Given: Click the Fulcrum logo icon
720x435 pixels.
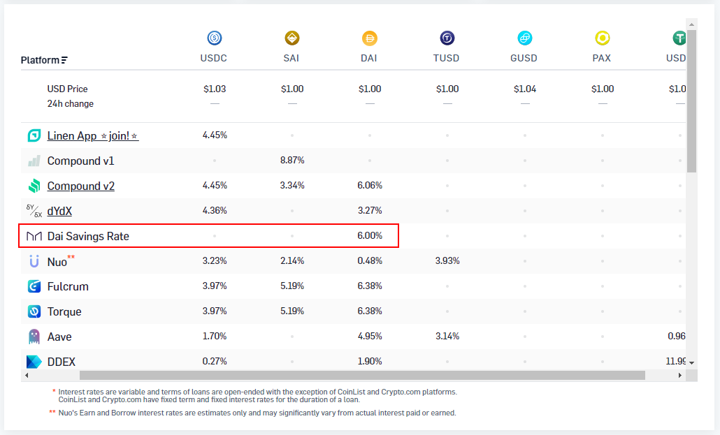Looking at the screenshot, I should click(x=34, y=286).
